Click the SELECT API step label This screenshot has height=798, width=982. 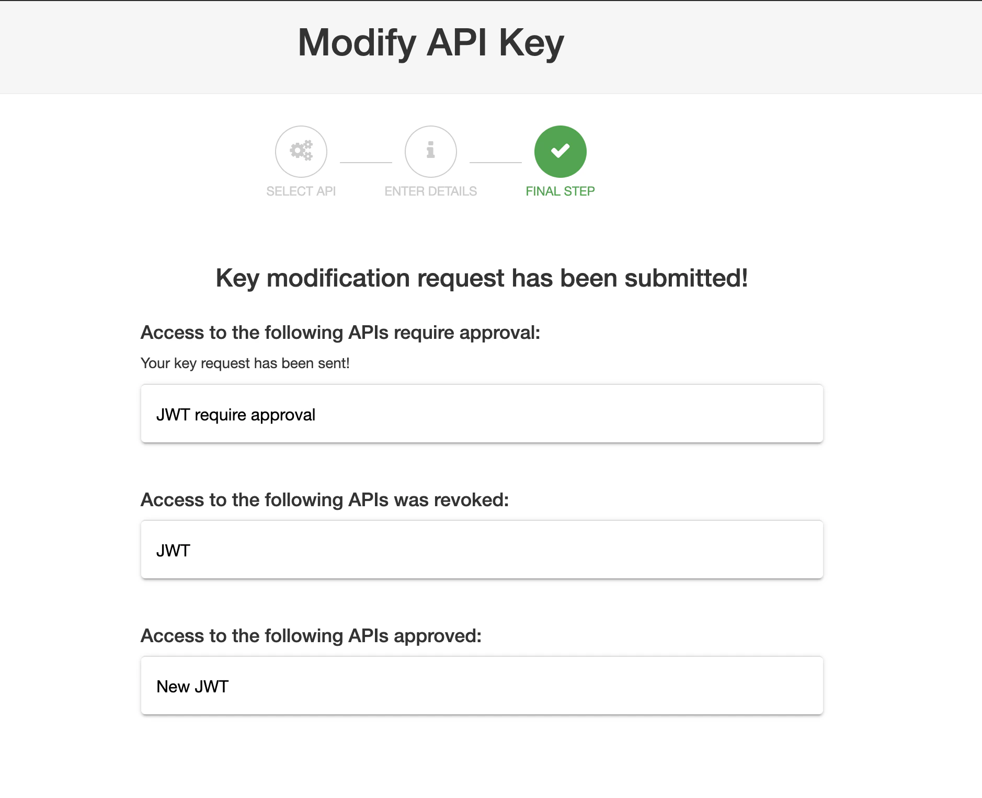point(301,190)
